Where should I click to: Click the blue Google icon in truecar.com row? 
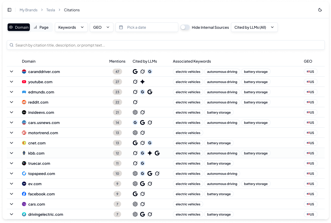point(142,163)
